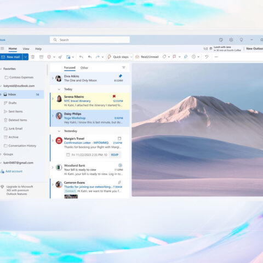Open the Junk Email folder
Screen dimensions: 263x263
[x=15, y=129]
